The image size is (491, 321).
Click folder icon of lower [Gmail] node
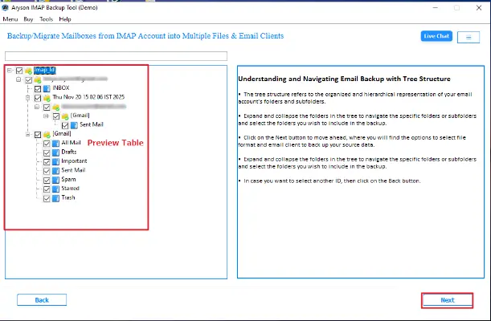(x=47, y=135)
